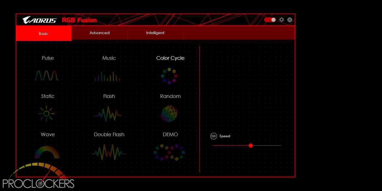Select the Wave rainbow arc icon
The height and width of the screenshot is (191, 382).
[47, 152]
